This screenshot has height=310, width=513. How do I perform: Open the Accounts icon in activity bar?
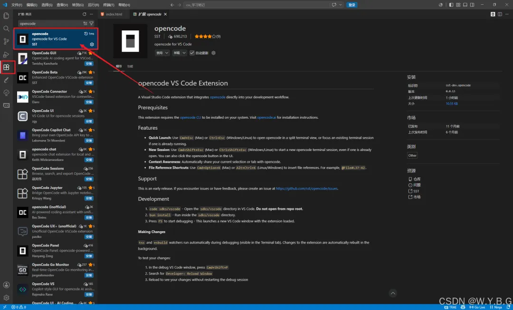[6, 285]
